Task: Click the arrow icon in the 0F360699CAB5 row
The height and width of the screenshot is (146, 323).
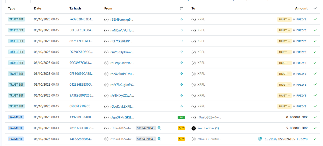Action: (181, 74)
